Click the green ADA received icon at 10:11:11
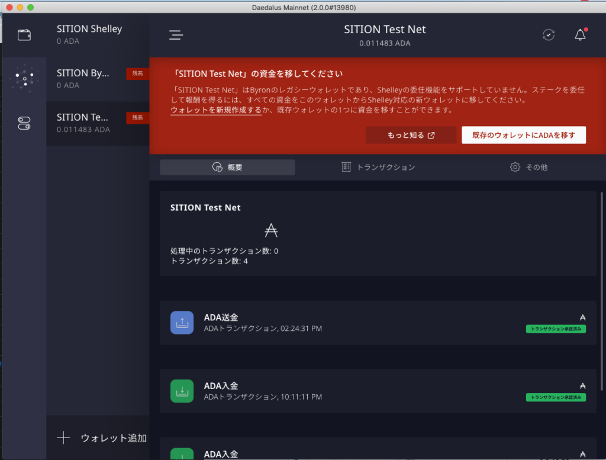Image resolution: width=606 pixels, height=460 pixels. coord(182,391)
